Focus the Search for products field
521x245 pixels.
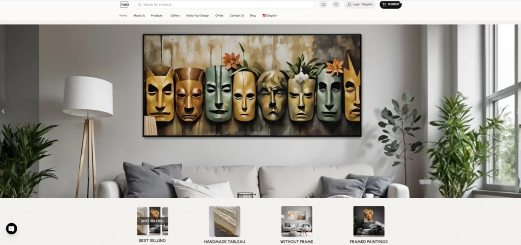224,4
